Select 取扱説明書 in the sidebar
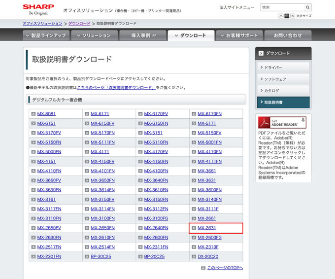This screenshot has width=335, height=279. (283, 103)
